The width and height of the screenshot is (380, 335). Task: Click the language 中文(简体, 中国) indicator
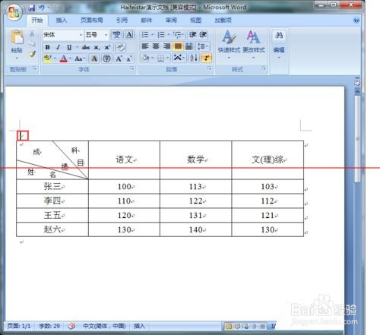pyautogui.click(x=104, y=326)
